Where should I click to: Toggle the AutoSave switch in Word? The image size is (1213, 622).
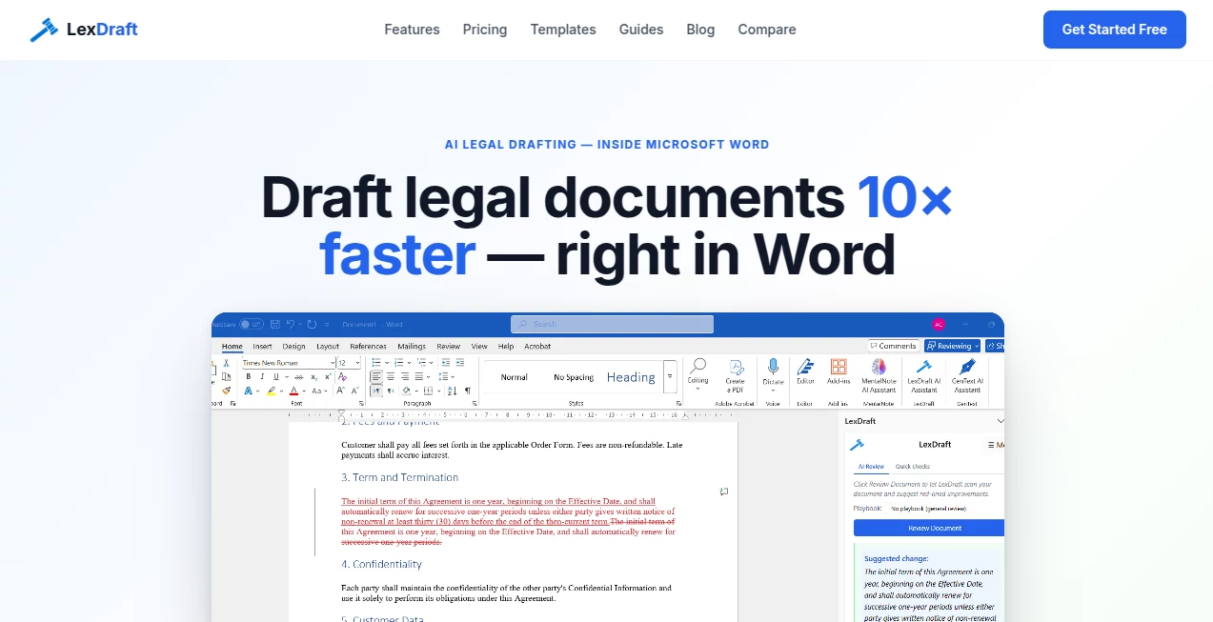(x=252, y=324)
